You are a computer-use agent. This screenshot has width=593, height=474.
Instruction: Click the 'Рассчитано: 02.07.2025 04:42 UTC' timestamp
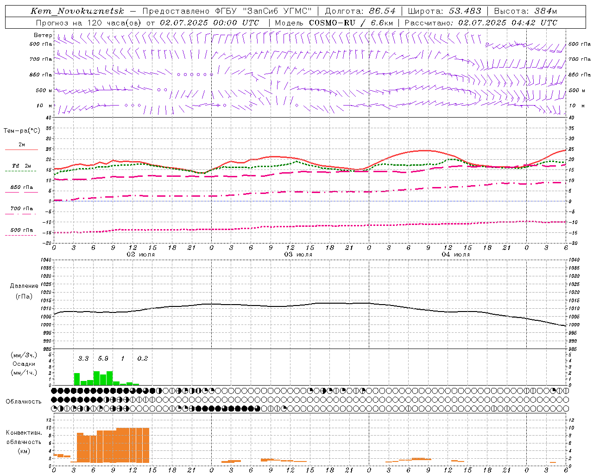click(481, 23)
